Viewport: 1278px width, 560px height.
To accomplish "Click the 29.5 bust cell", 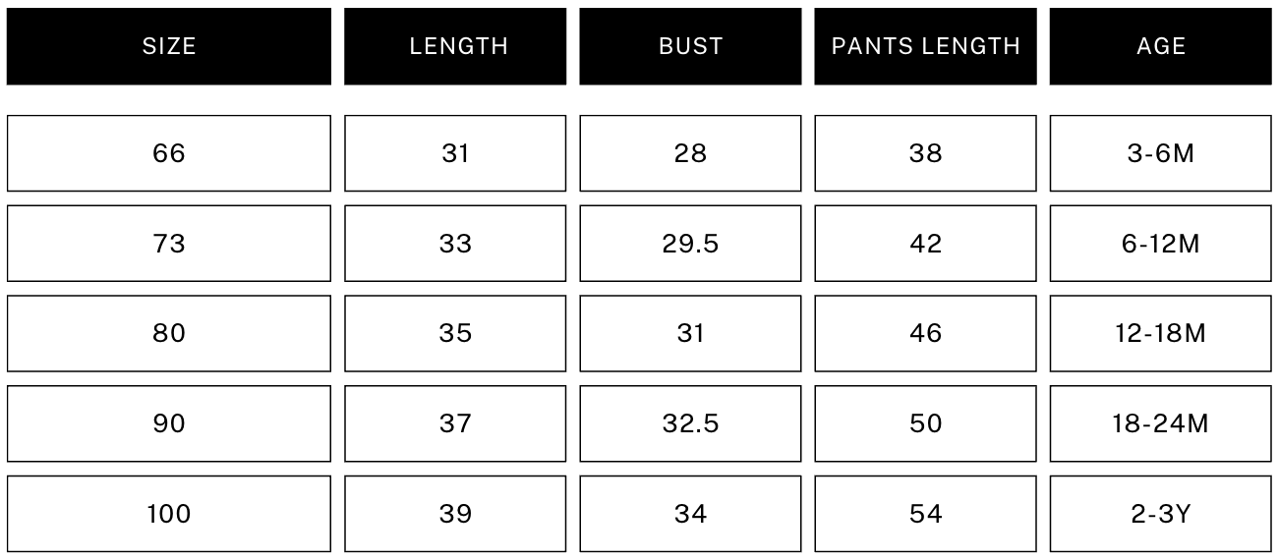I will [690, 244].
